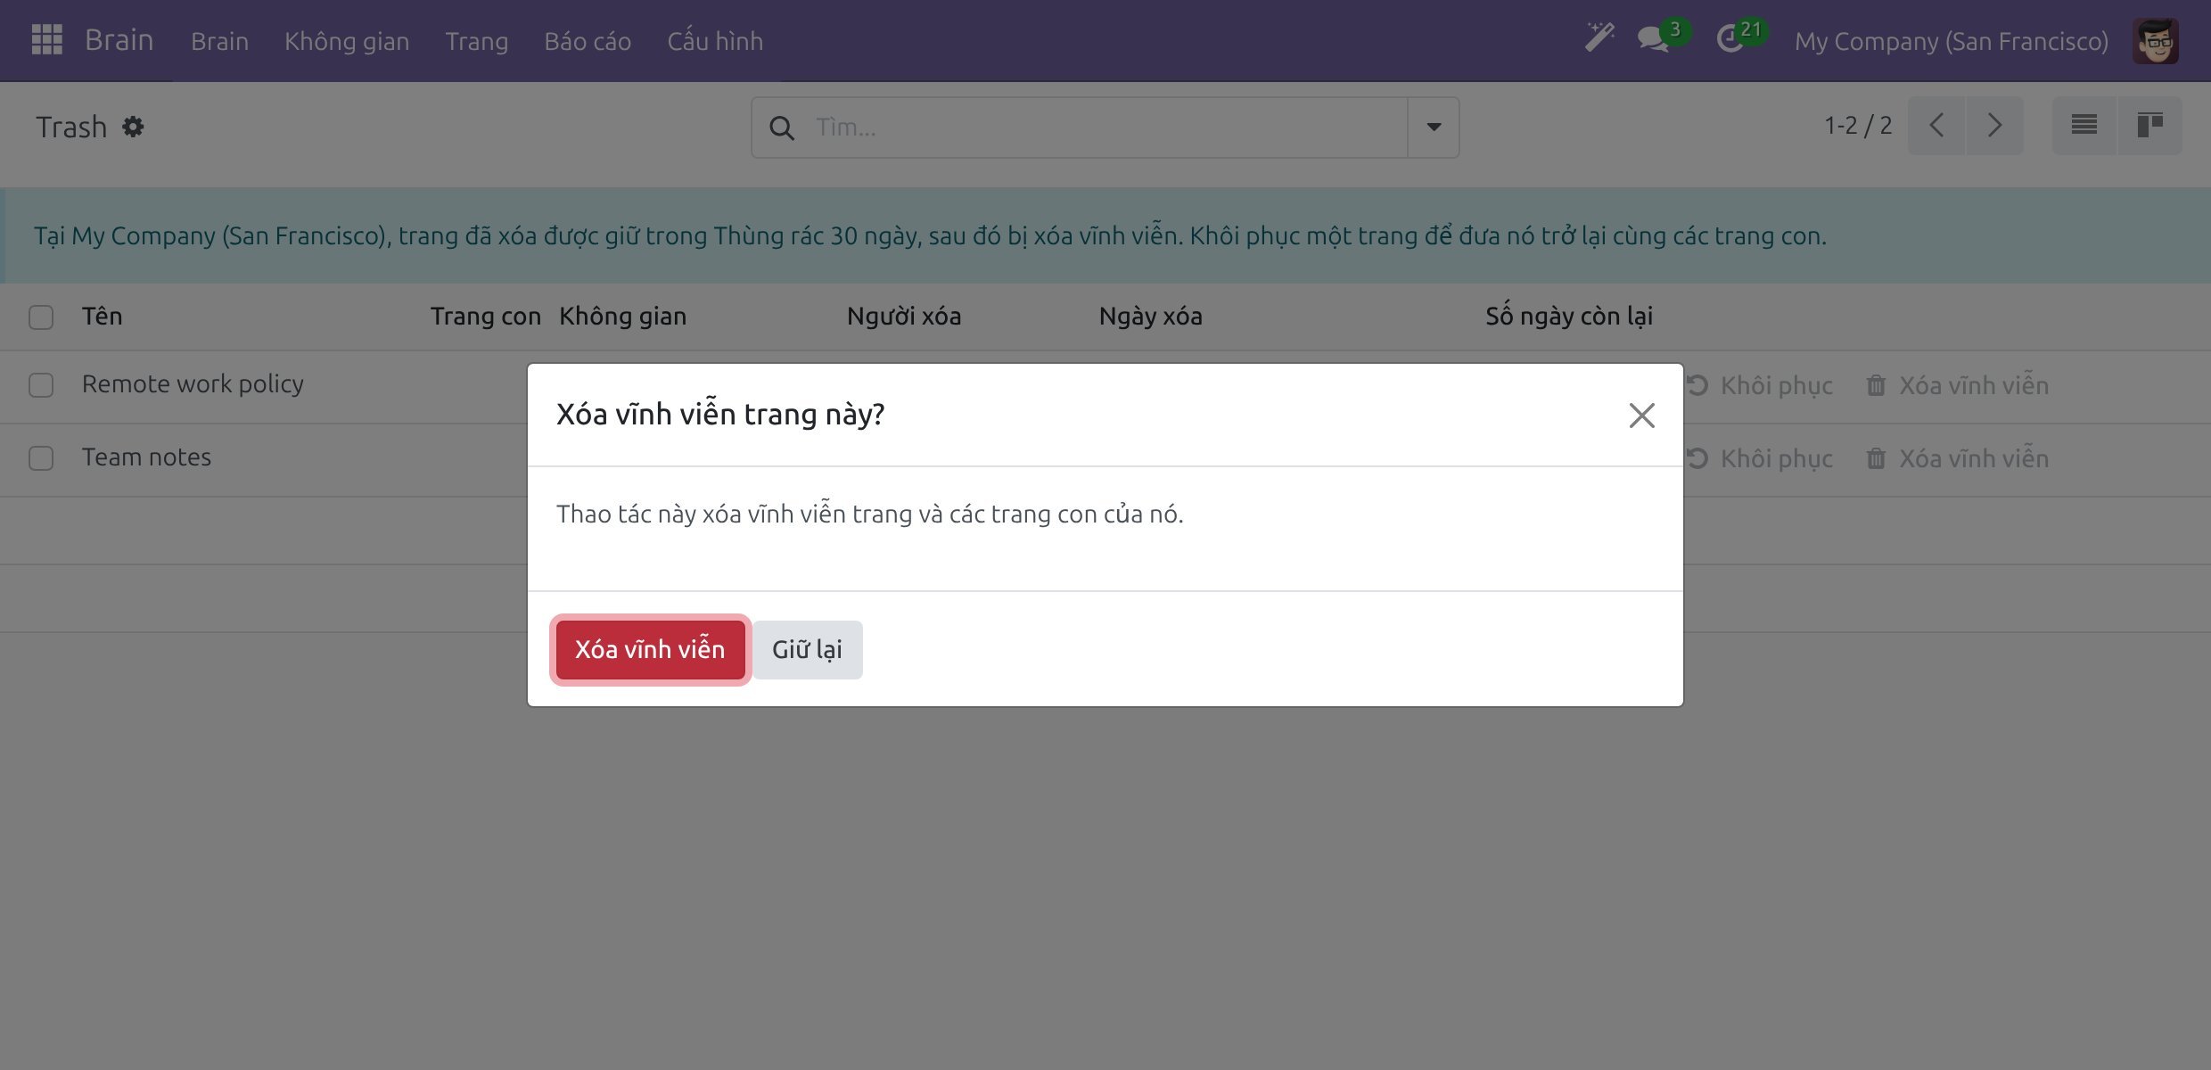
Task: Sort by Trang con column header
Action: click(x=485, y=316)
